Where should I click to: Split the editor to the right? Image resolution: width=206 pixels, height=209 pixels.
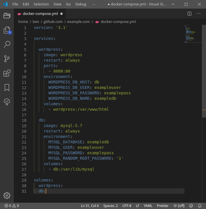click(x=189, y=13)
